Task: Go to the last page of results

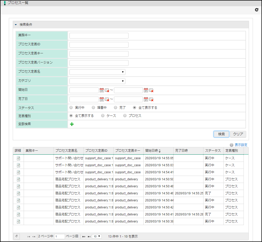Action: [89, 237]
